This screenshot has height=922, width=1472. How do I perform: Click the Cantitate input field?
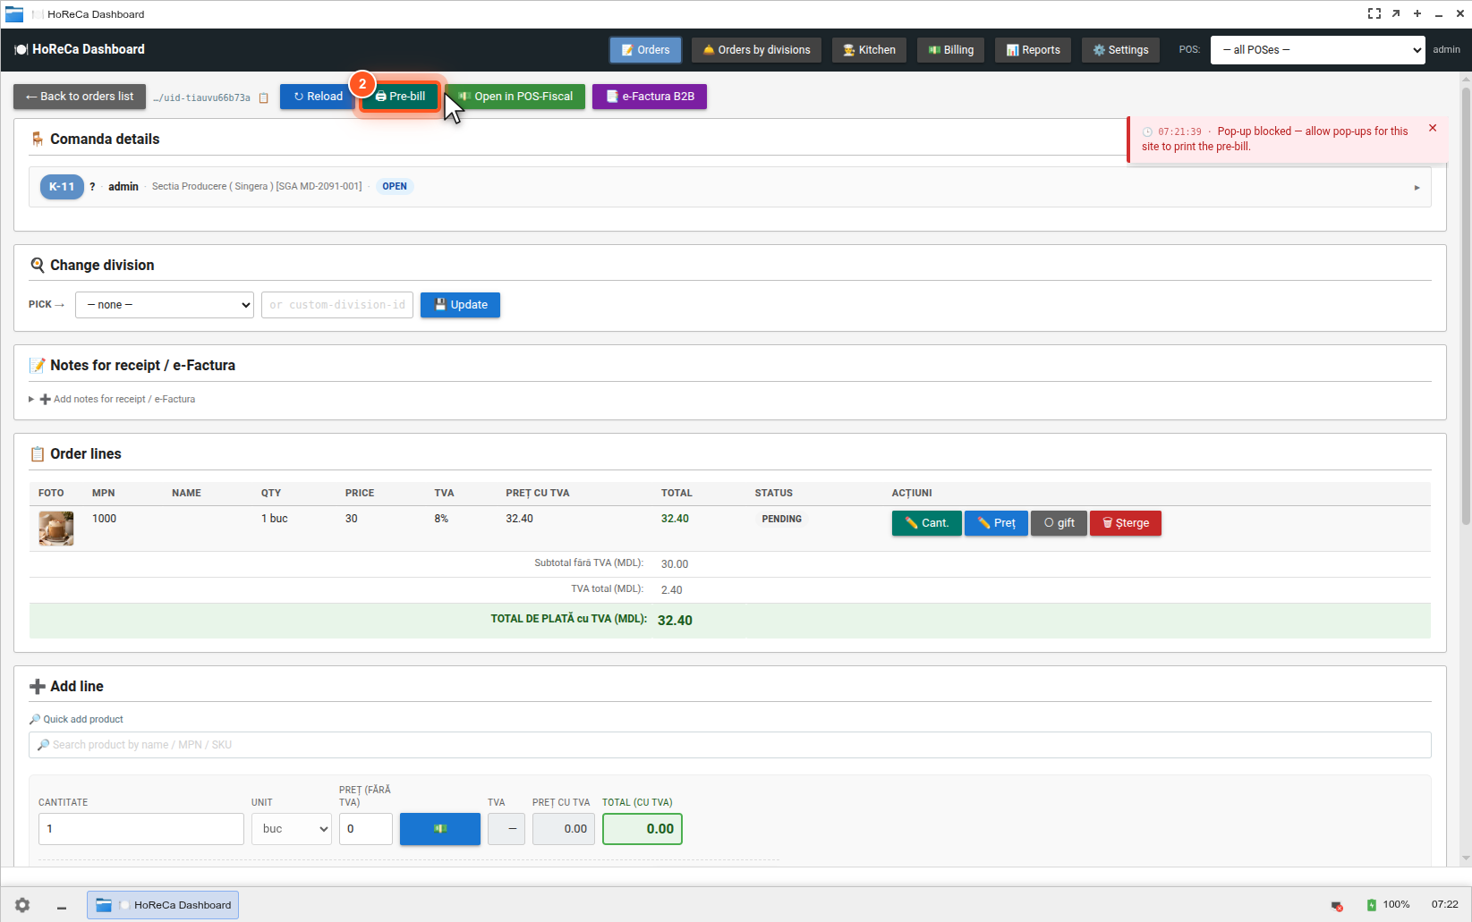point(141,829)
